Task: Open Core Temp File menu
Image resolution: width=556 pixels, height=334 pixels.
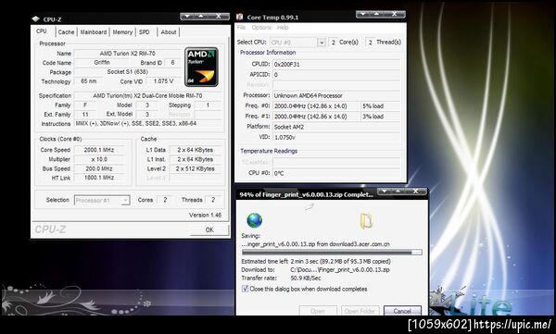Action: (x=241, y=28)
